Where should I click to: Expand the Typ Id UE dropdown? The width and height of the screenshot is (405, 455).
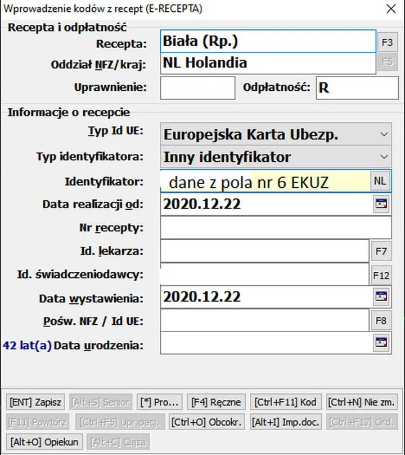(x=384, y=135)
